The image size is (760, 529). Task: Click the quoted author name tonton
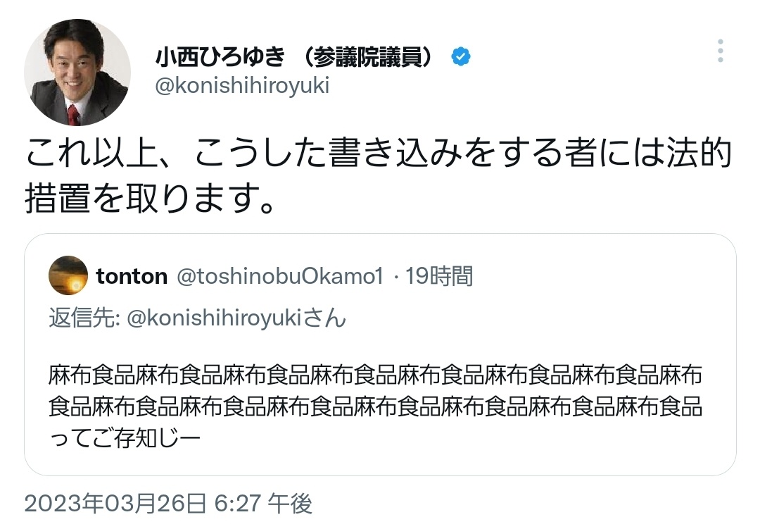pyautogui.click(x=132, y=276)
